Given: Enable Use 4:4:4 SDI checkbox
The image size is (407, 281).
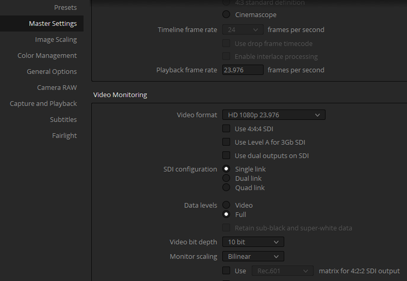Looking at the screenshot, I should pyautogui.click(x=226, y=129).
